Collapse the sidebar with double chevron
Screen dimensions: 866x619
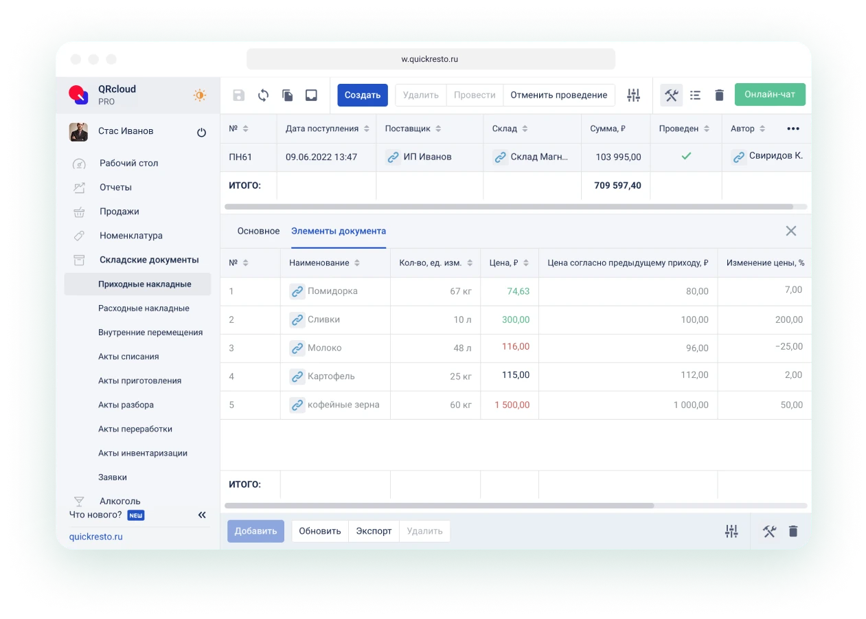tap(202, 515)
